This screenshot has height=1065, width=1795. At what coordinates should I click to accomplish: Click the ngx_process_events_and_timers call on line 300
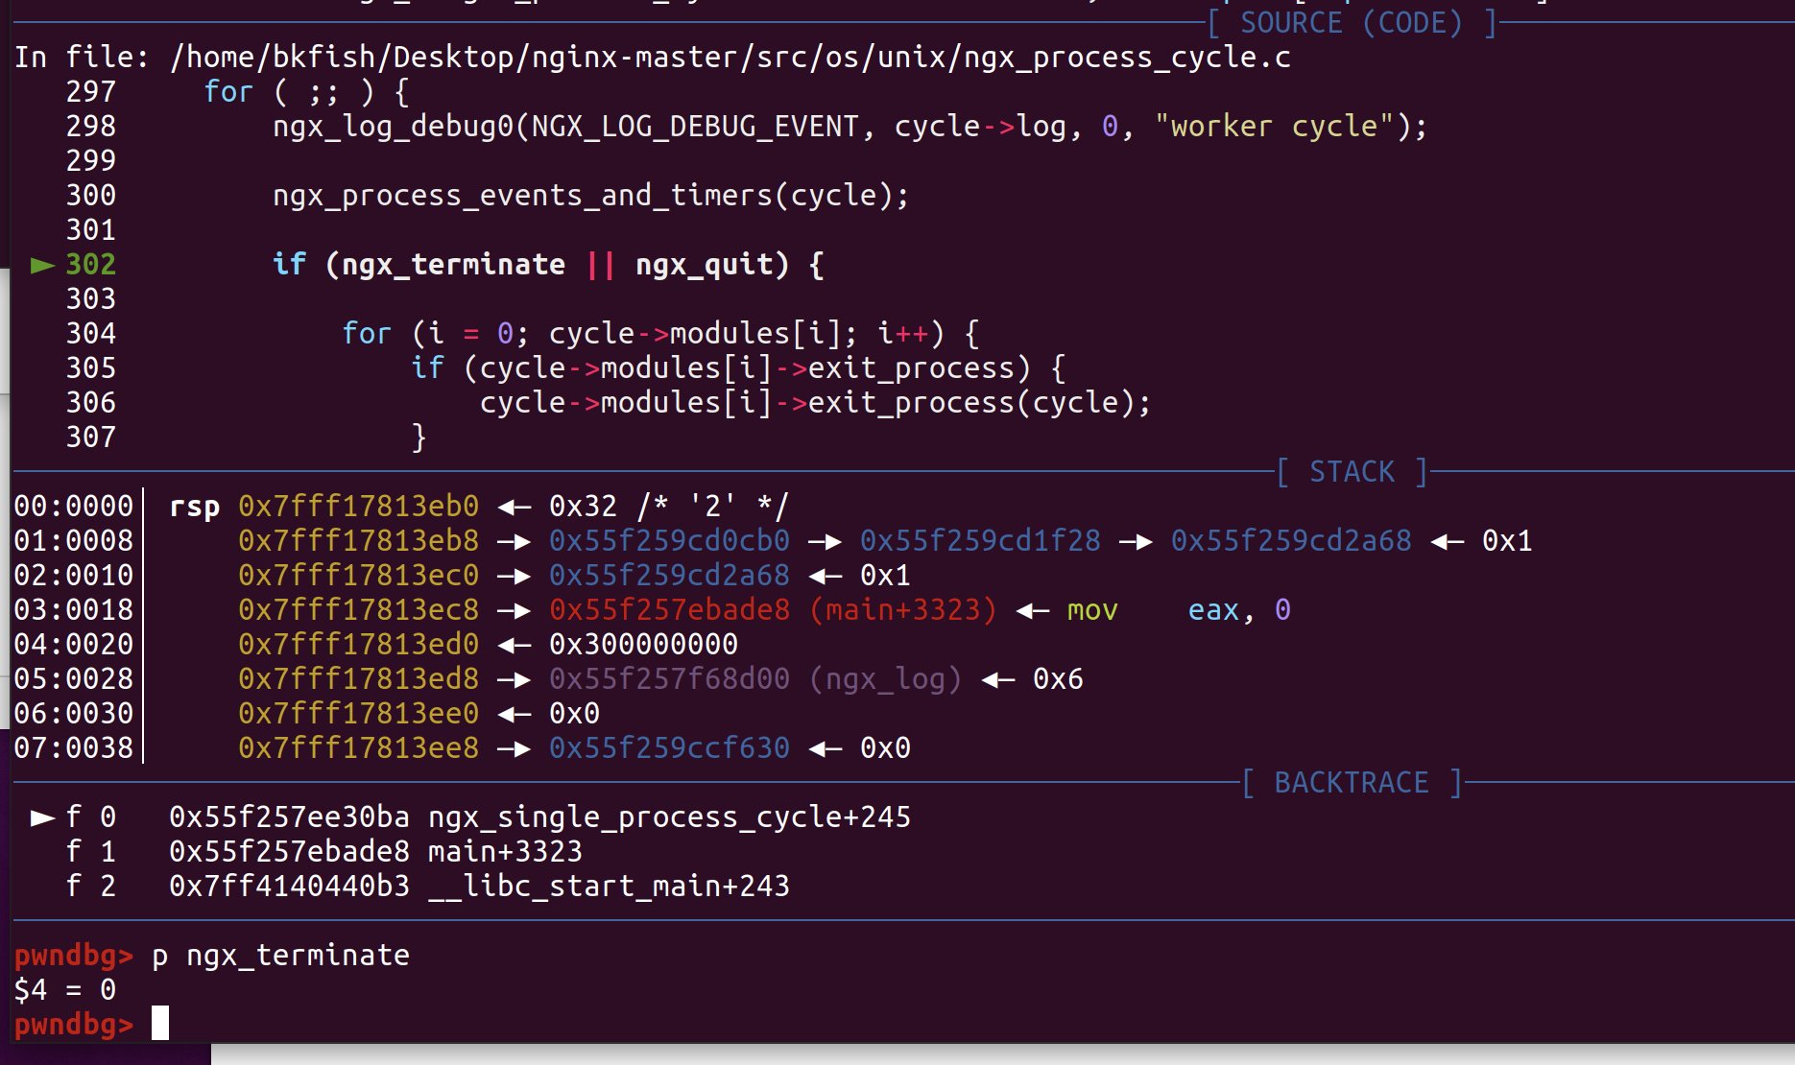click(590, 196)
